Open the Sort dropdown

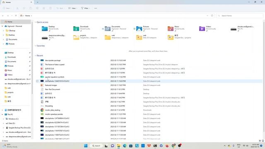coord(60,8)
